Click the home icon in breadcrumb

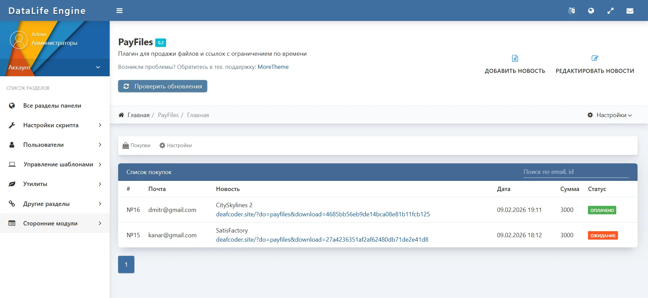tap(121, 115)
